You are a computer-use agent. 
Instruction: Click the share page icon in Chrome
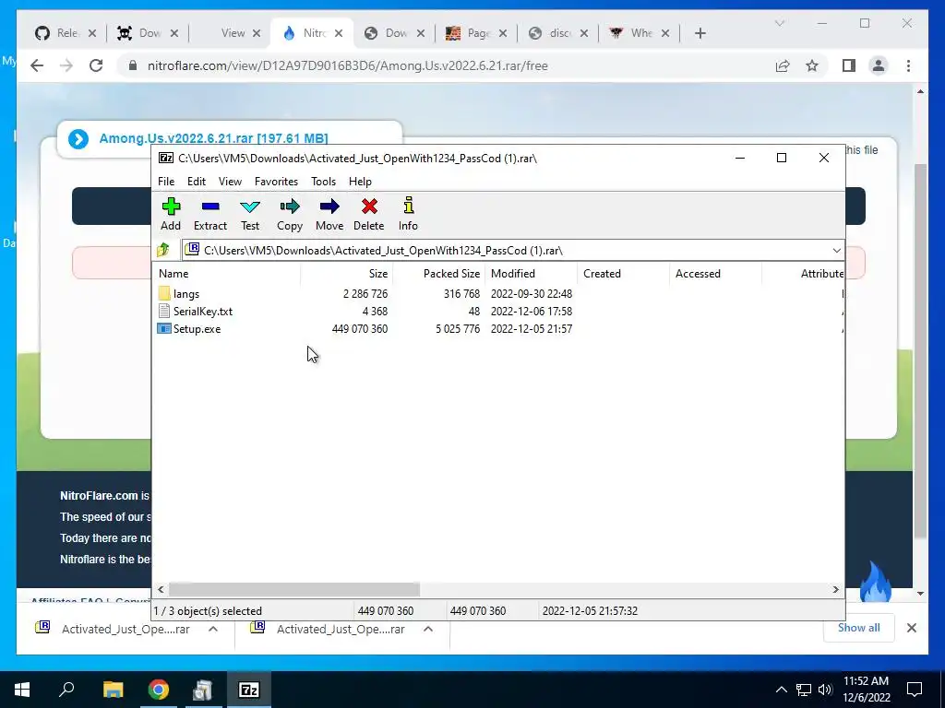click(x=783, y=65)
